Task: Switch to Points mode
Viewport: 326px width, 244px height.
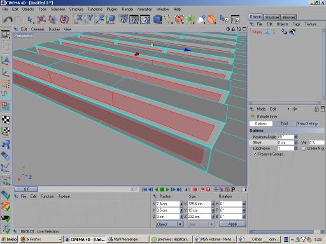Action: (x=5, y=84)
